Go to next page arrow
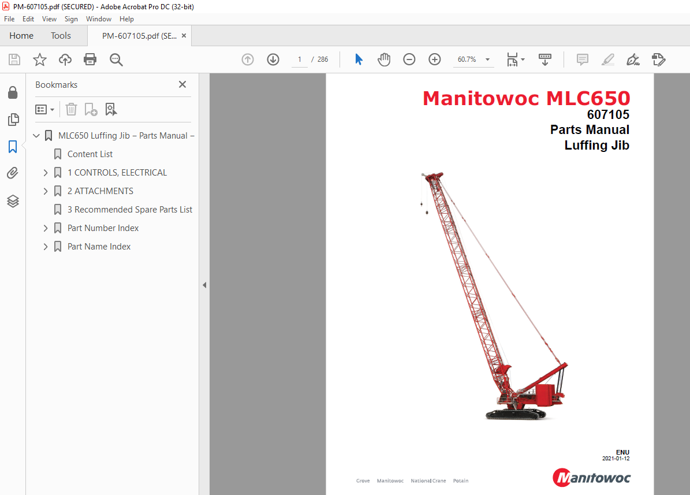Viewport: 690px width, 495px height. tap(273, 59)
